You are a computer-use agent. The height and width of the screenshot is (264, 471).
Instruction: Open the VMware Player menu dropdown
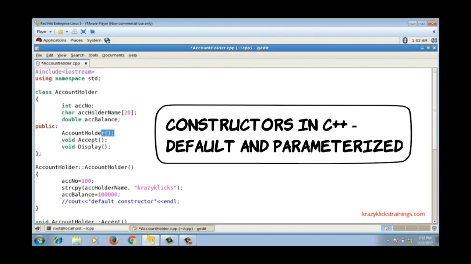pos(44,32)
